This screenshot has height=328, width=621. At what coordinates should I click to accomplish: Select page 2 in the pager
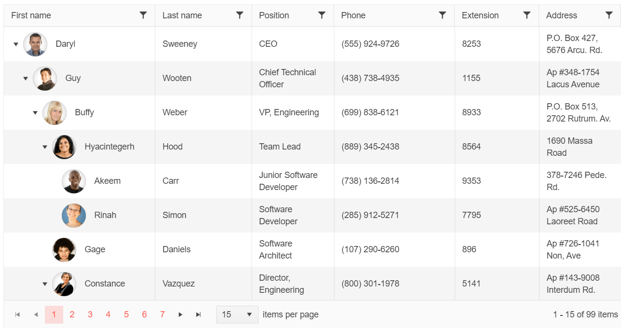72,314
